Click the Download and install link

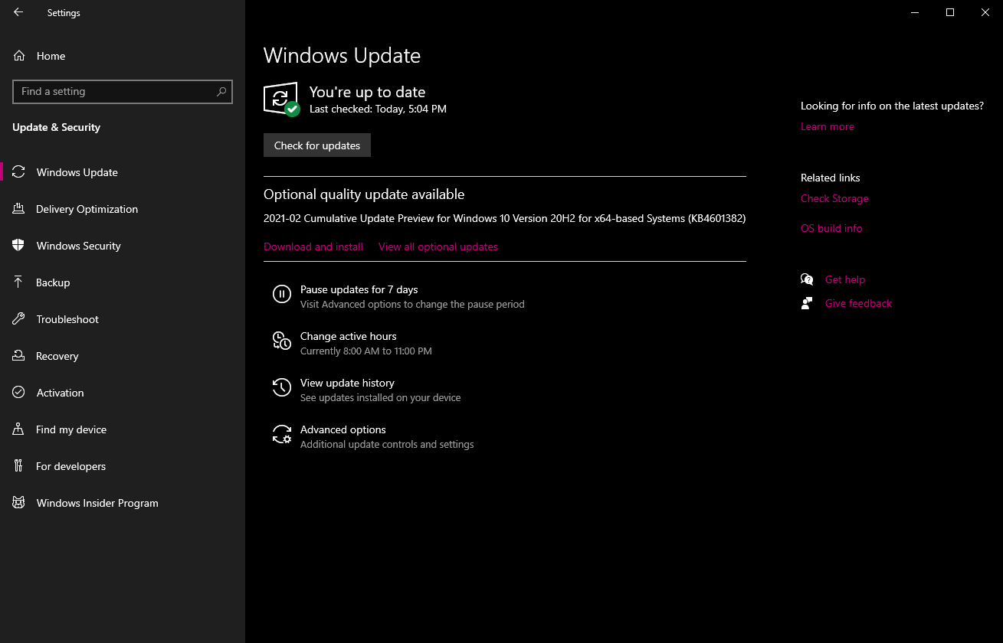(x=313, y=246)
